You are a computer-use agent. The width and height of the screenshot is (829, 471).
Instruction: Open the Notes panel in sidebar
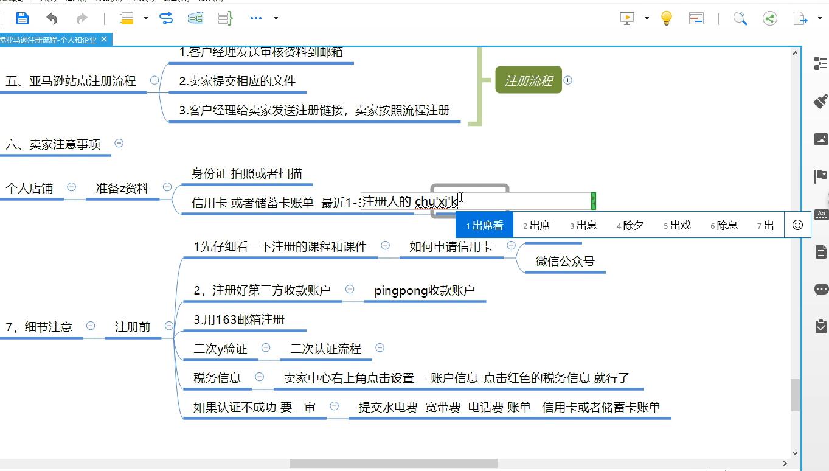coord(820,252)
